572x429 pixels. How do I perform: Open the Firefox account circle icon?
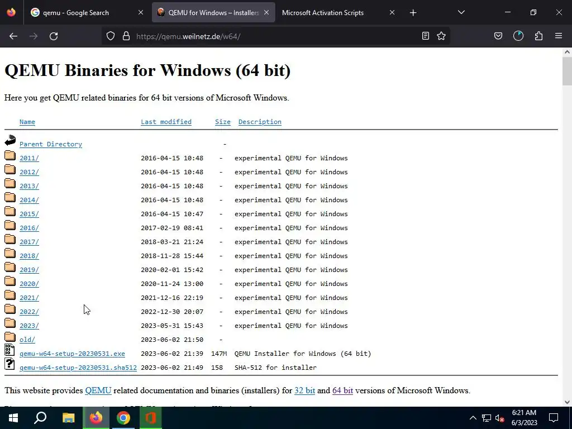[x=518, y=36]
